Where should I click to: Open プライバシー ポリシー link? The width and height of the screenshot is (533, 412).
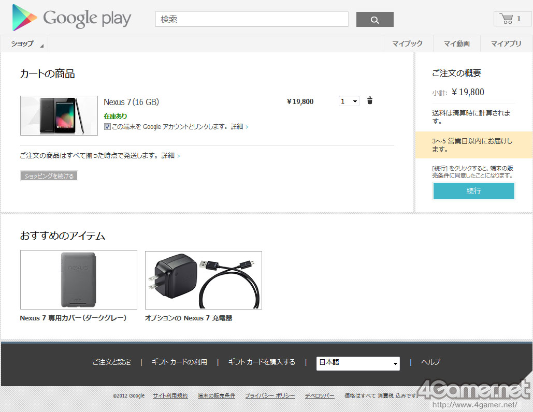[x=270, y=396]
